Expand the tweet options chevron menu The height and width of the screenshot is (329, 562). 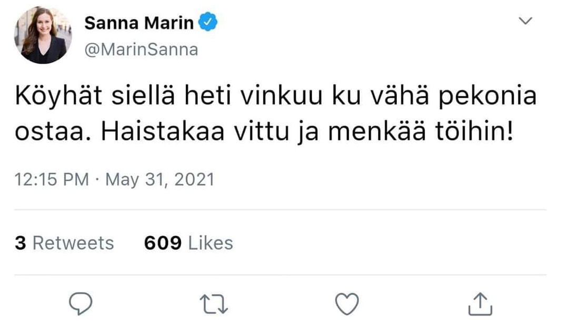[x=525, y=21]
